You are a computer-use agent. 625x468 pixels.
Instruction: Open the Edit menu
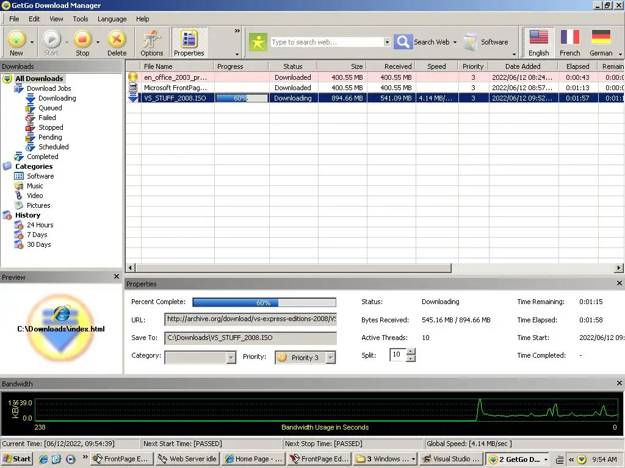34,19
